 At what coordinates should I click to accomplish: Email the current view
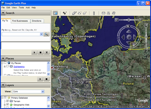103,13
